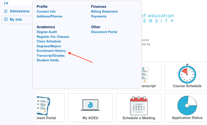The width and height of the screenshot is (207, 125).
Task: Open the document Portal papers tile
Action: 51,108
